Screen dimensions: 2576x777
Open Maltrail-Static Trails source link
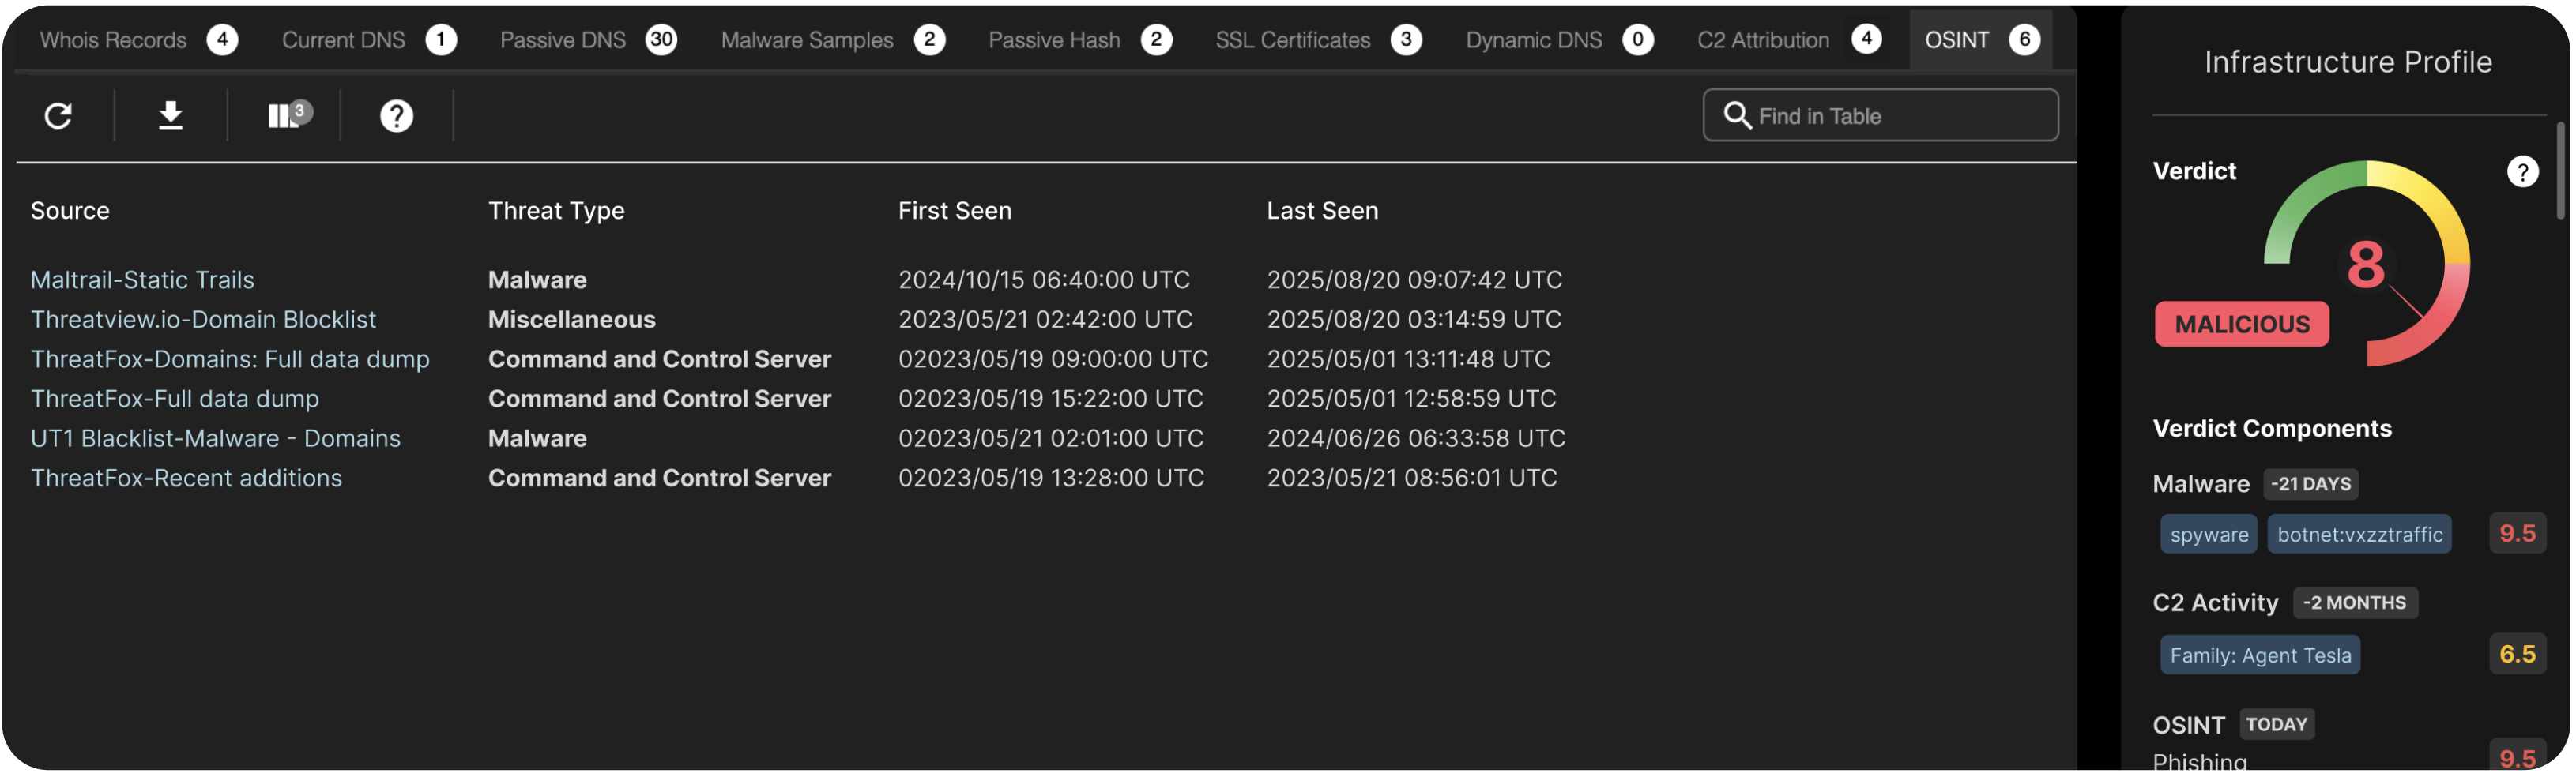click(142, 280)
